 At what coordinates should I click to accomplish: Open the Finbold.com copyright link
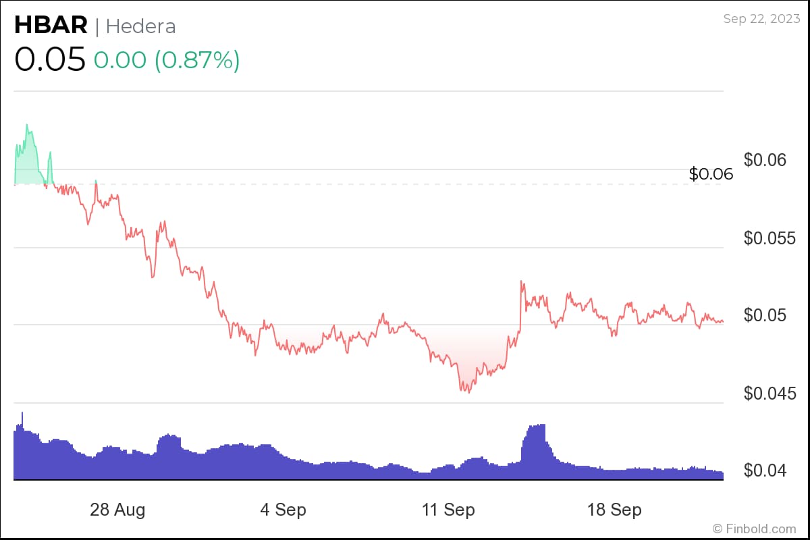pos(754,529)
